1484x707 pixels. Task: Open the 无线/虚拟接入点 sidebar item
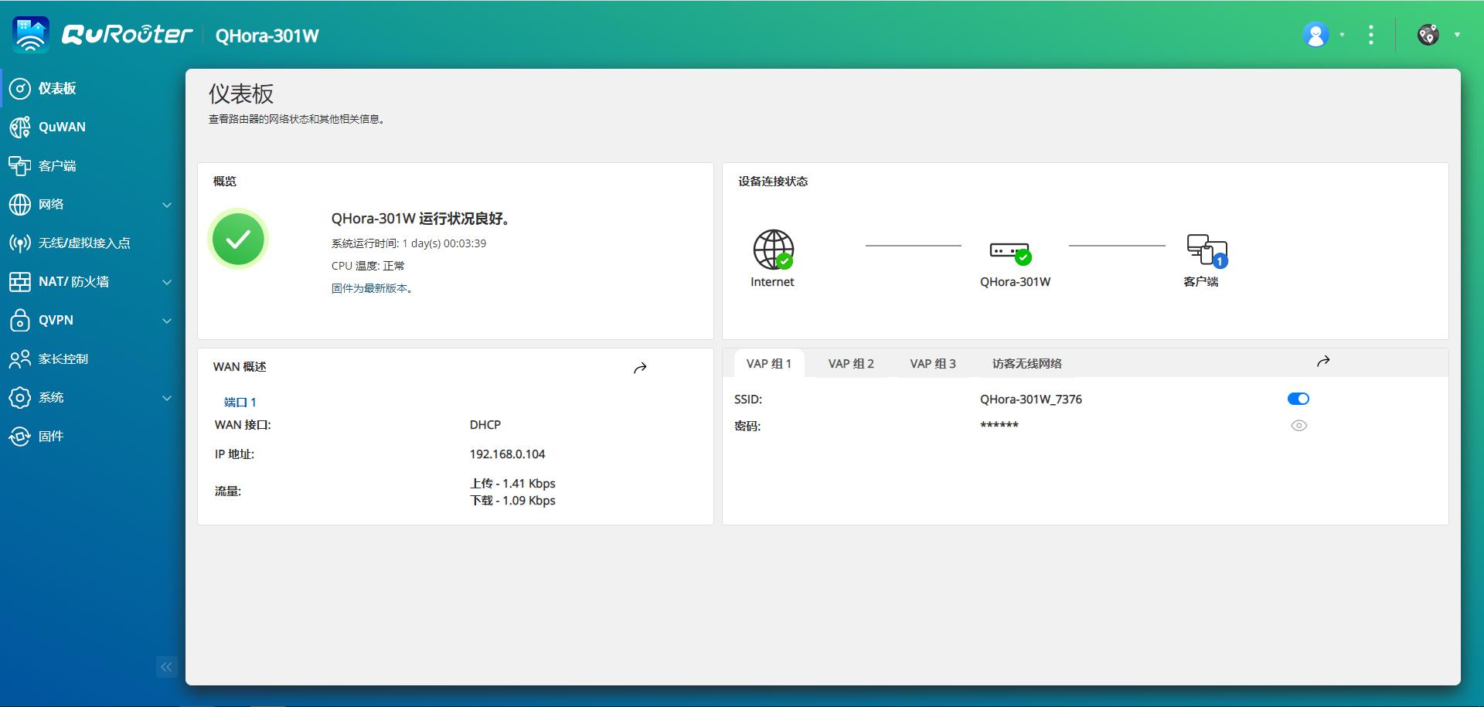pyautogui.click(x=83, y=243)
